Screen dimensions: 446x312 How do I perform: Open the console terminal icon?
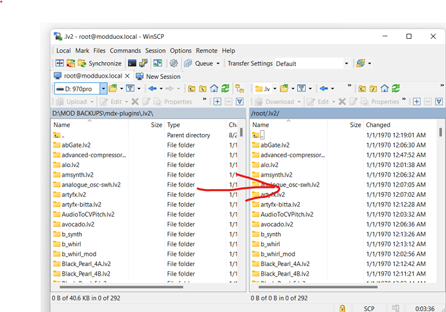[x=132, y=63]
